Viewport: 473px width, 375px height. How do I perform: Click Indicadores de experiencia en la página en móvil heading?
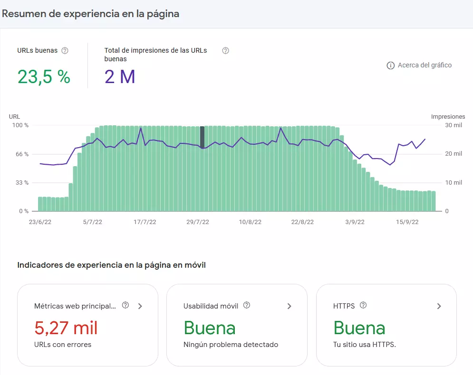point(111,265)
